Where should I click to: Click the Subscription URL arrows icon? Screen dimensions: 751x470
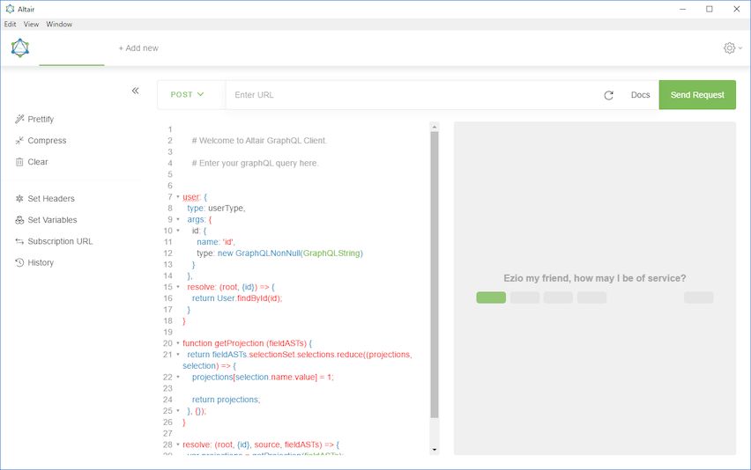(19, 241)
